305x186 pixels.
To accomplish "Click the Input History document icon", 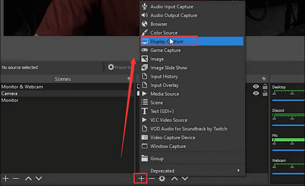I will click(144, 76).
